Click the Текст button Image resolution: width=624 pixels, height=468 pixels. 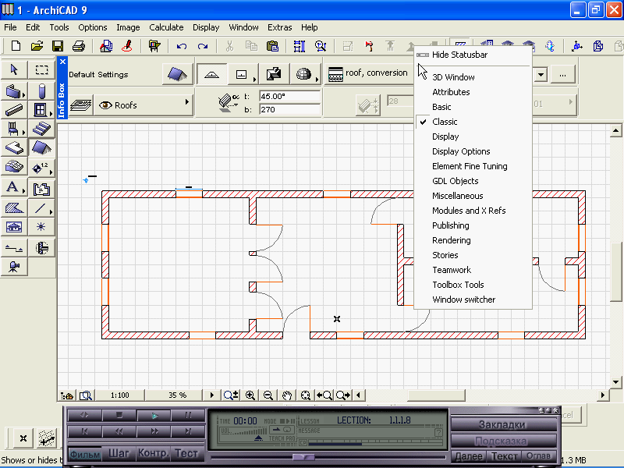(504, 456)
